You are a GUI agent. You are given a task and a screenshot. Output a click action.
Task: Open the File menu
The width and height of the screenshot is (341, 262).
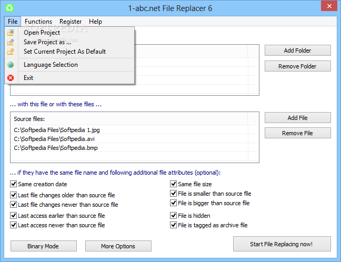[x=13, y=22]
